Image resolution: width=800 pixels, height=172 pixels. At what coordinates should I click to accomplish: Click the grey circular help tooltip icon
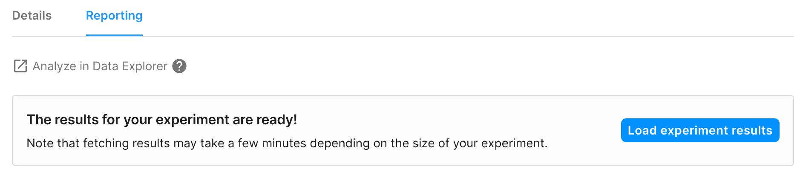pyautogui.click(x=179, y=66)
